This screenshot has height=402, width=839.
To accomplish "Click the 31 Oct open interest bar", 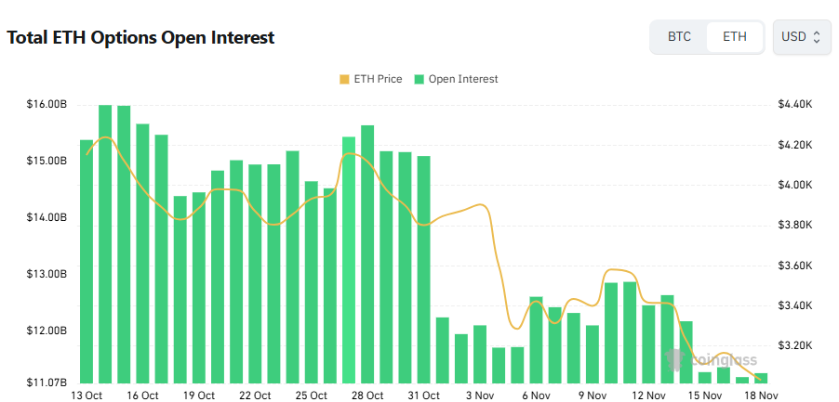I will click(x=423, y=269).
